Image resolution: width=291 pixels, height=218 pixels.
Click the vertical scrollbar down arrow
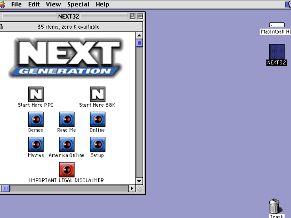click(139, 181)
